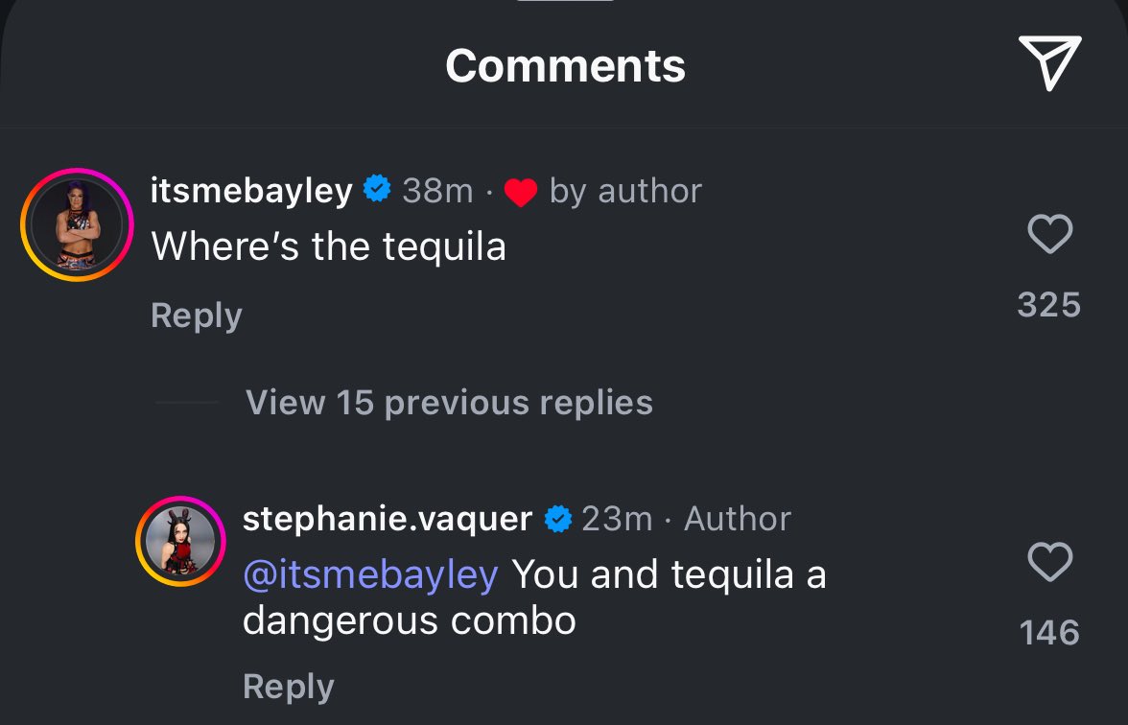View the 325 likes count

point(1048,305)
